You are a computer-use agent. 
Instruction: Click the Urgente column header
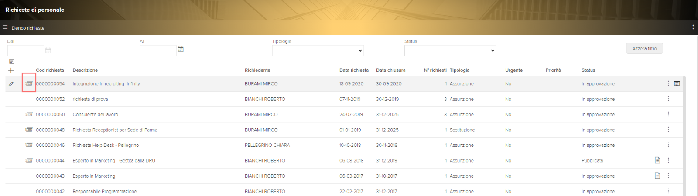click(514, 70)
